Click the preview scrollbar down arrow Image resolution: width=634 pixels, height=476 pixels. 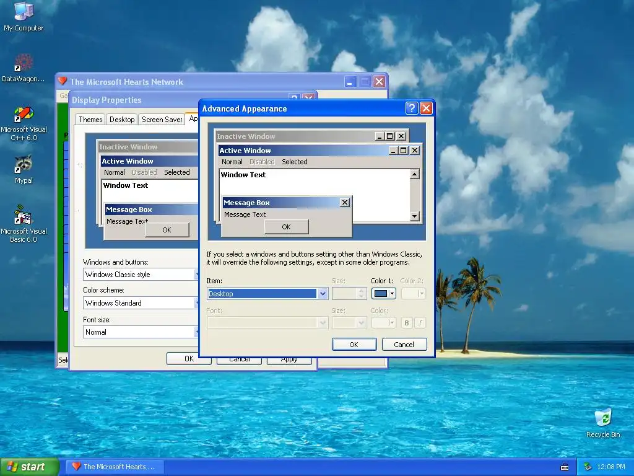click(x=414, y=216)
